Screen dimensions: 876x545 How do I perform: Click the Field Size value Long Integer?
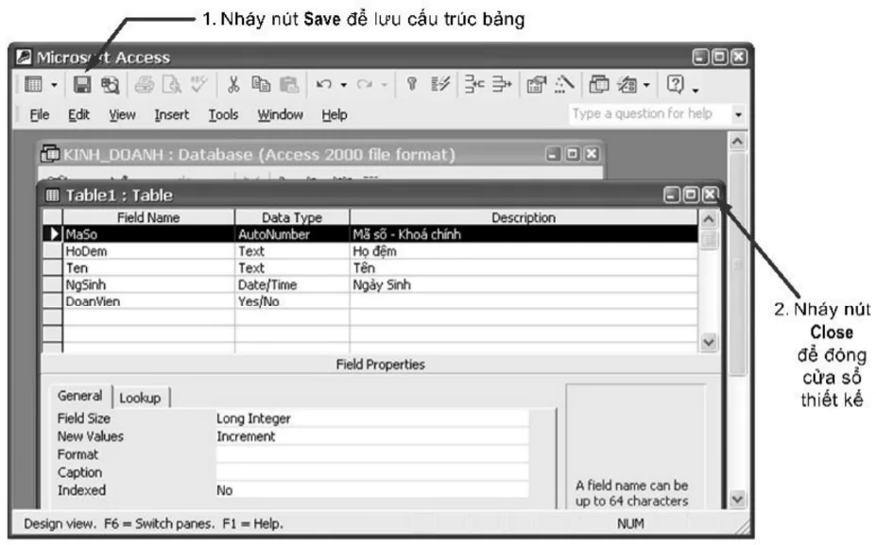point(371,418)
